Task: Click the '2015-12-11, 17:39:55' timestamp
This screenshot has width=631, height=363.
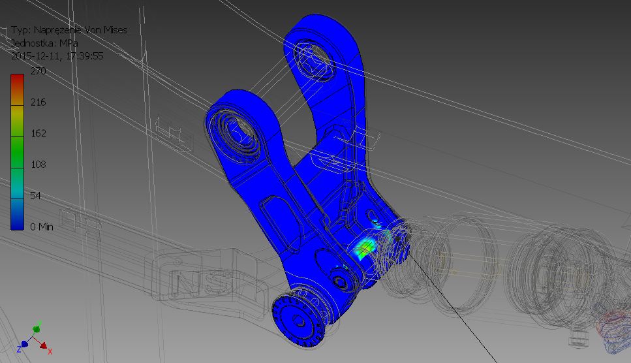Action: coord(57,56)
